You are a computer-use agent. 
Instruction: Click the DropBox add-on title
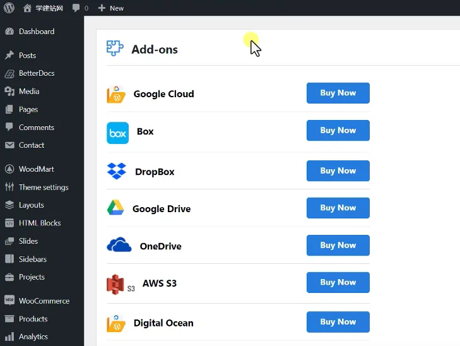tap(155, 172)
